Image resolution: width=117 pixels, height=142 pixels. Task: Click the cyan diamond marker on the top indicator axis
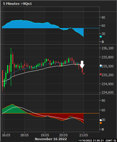click(101, 37)
